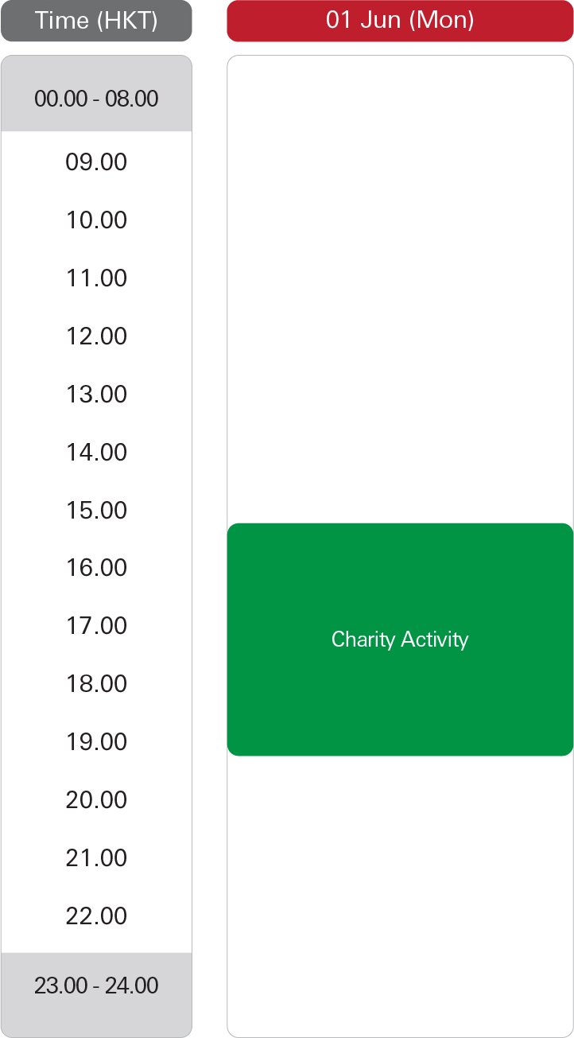Image resolution: width=574 pixels, height=1038 pixels.
Task: Click the 10.00 time label
Action: pyautogui.click(x=96, y=220)
